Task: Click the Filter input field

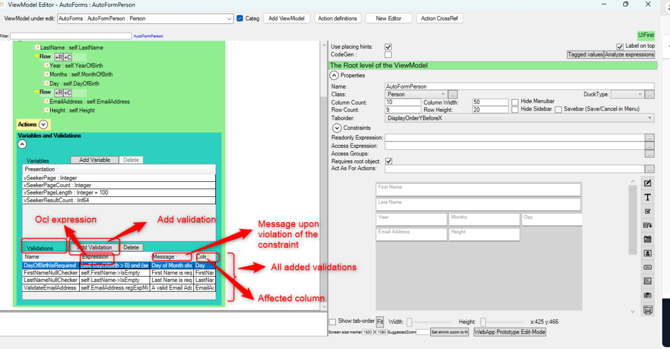Action: [x=71, y=36]
